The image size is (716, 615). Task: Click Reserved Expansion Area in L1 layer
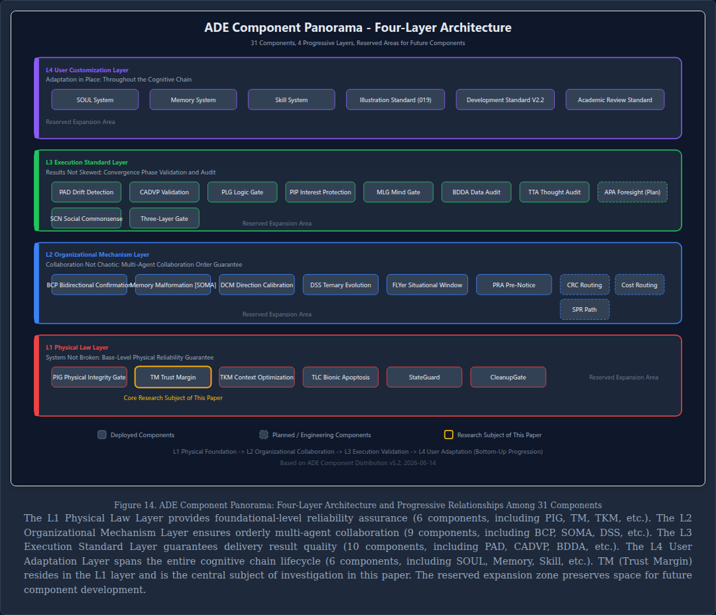pyautogui.click(x=624, y=377)
